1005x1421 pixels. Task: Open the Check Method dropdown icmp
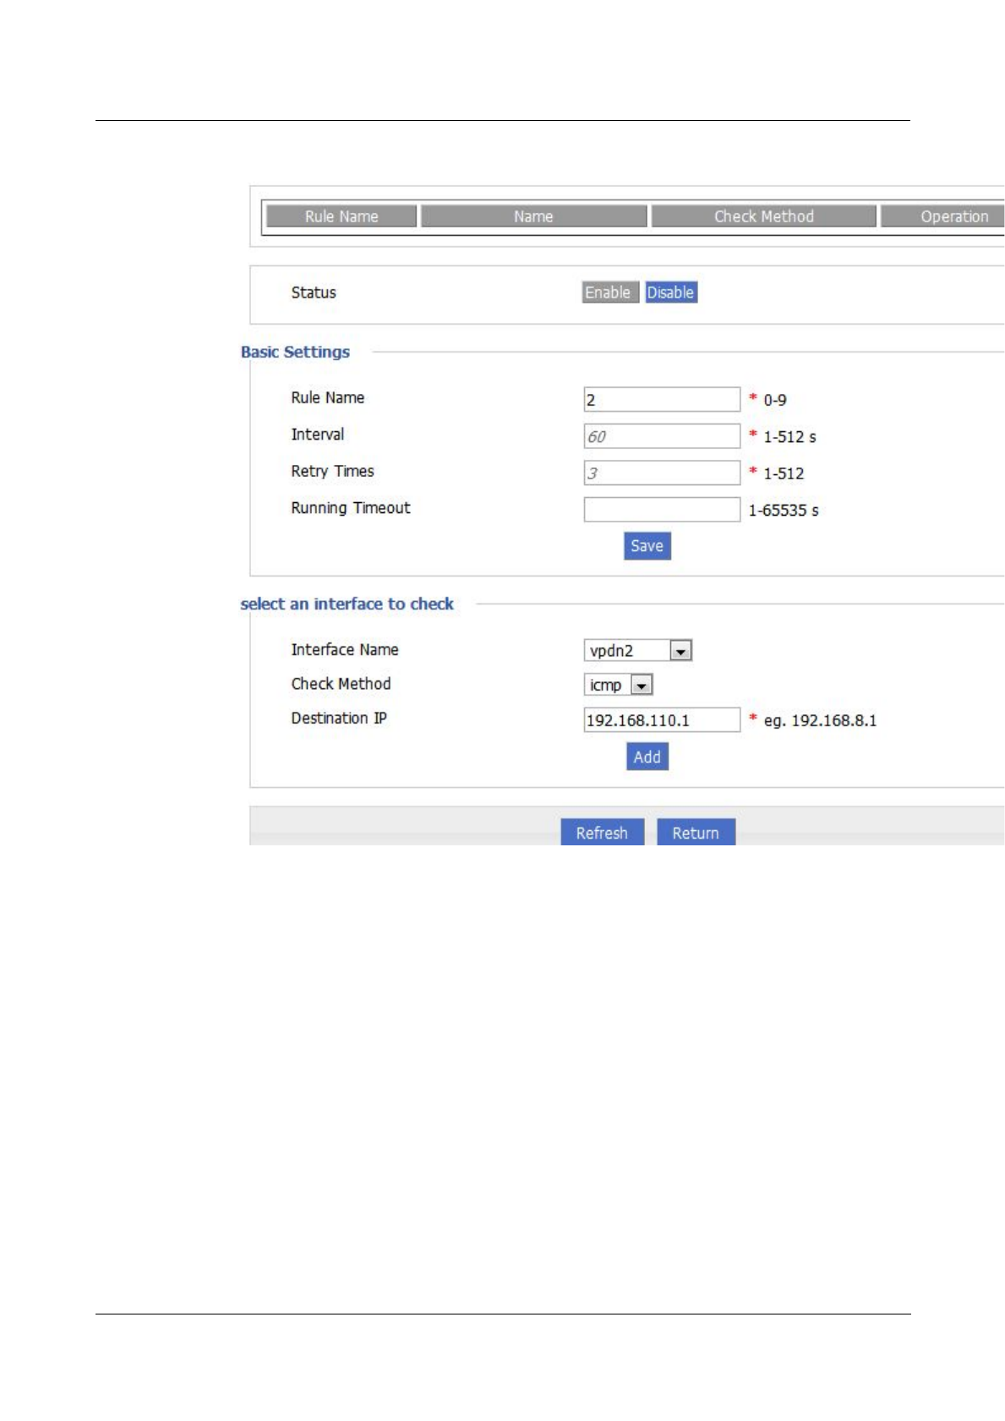point(619,685)
